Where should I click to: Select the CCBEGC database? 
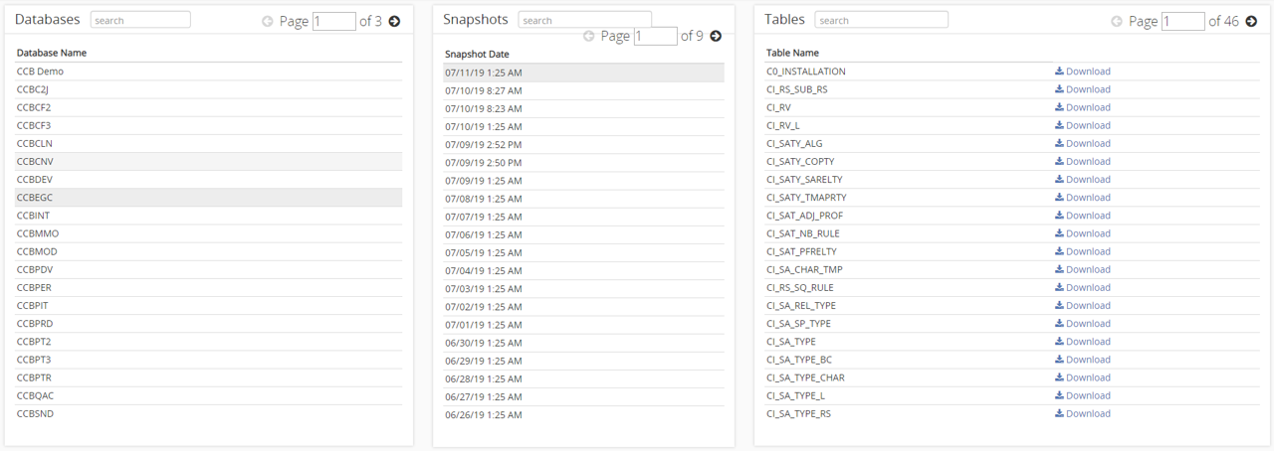[x=209, y=198]
